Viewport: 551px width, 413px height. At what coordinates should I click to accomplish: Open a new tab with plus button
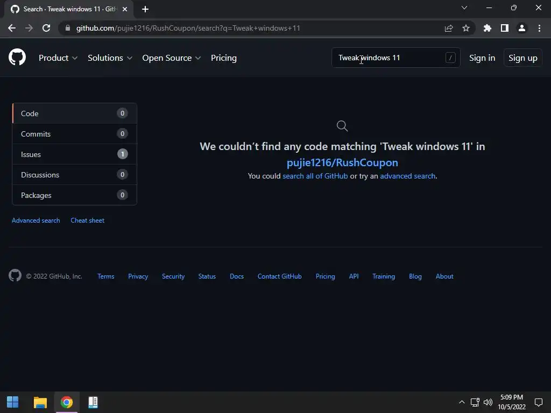[145, 9]
